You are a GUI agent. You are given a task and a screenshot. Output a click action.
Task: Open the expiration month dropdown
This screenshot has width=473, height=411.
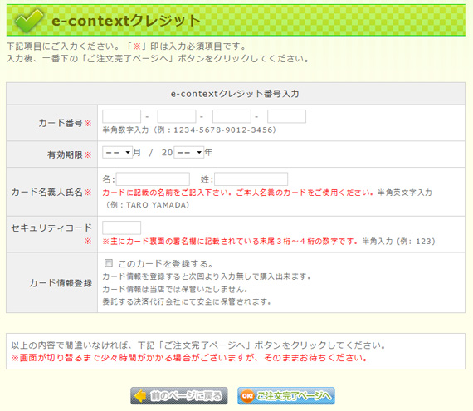coord(118,153)
